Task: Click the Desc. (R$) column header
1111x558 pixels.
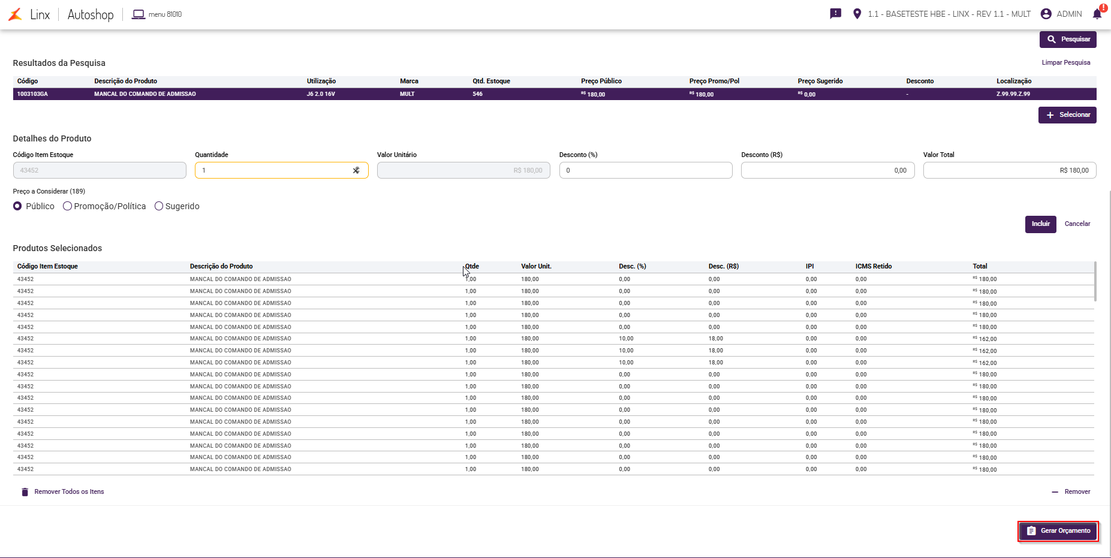Action: tap(723, 267)
